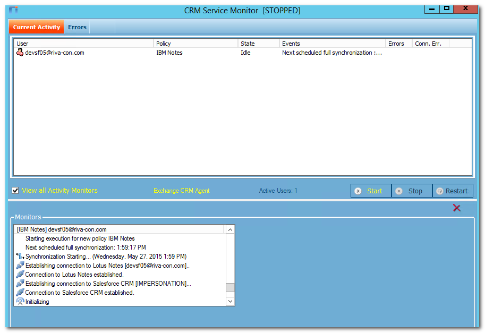Click plug icon beside Connection to Lotus Notes established
Viewport: 485px width, 333px height.
coord(20,274)
